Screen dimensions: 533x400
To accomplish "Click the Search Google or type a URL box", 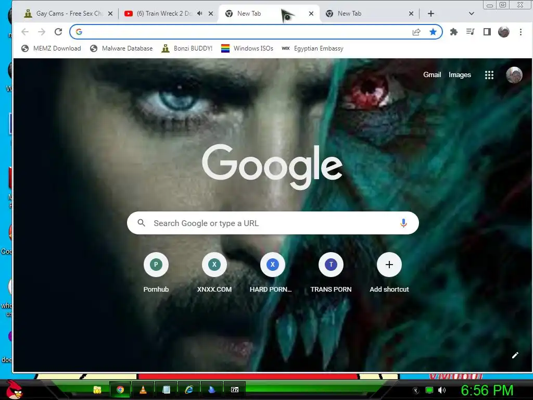I will pos(273,223).
